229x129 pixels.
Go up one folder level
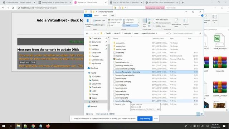(98, 33)
